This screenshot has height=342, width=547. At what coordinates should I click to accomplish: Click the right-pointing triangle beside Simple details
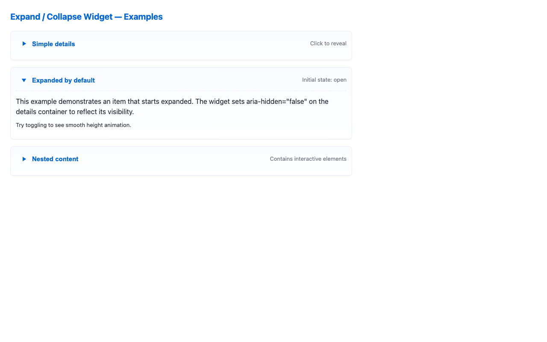pyautogui.click(x=24, y=44)
